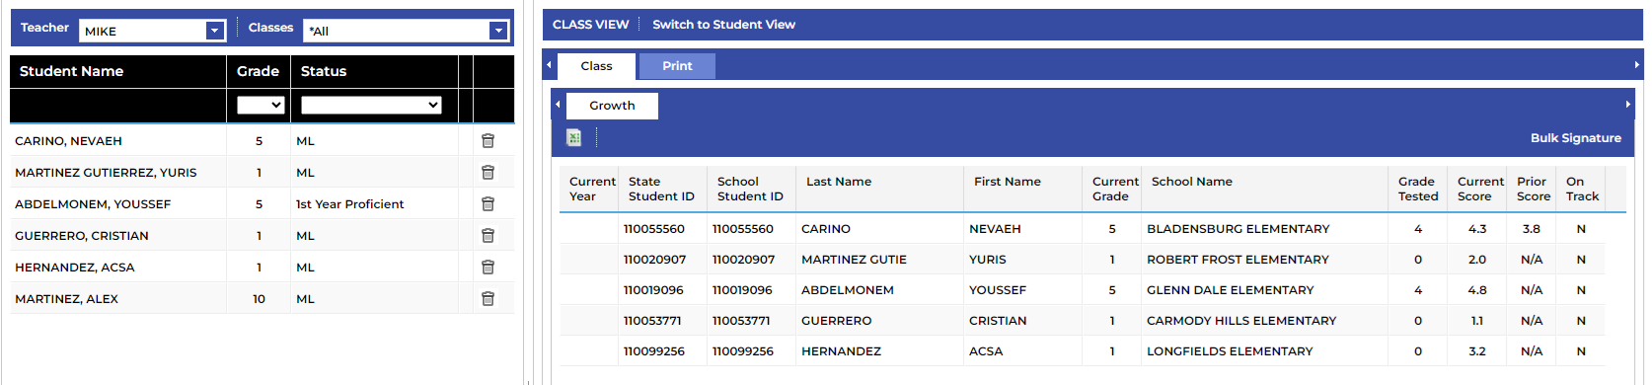Open the Status filter dropdown

[x=371, y=105]
